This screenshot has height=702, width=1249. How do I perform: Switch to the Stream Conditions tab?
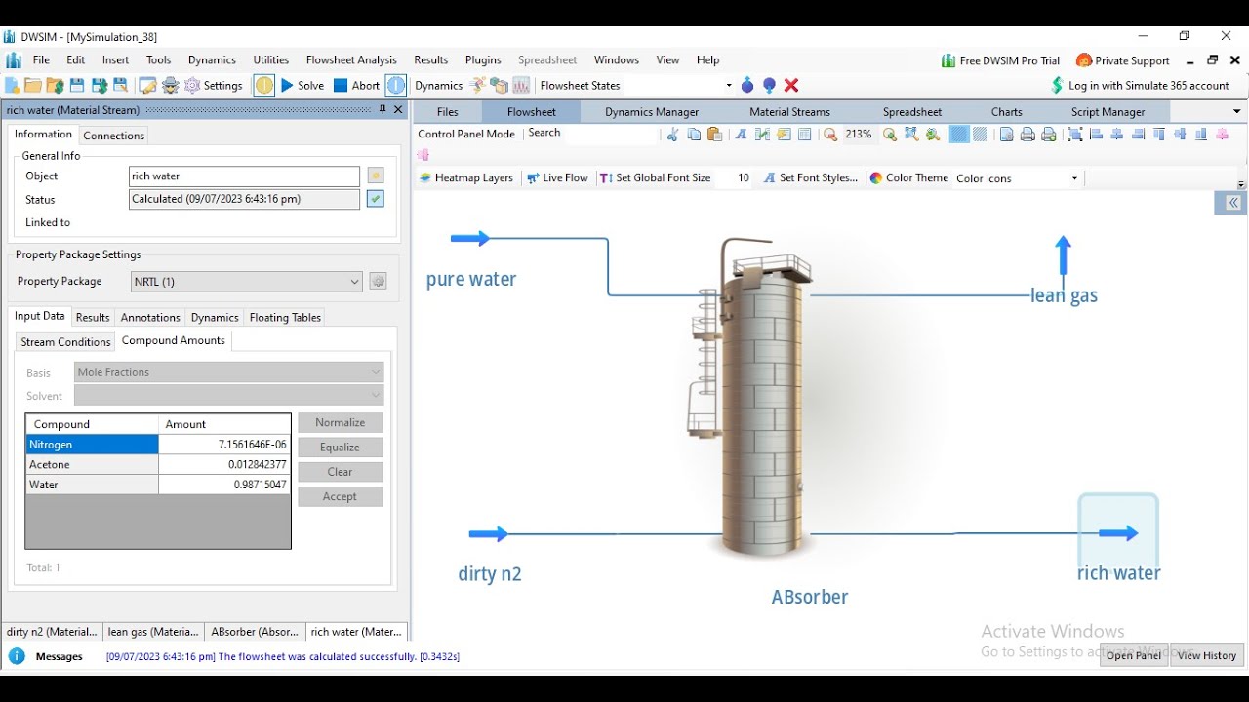[x=65, y=342]
